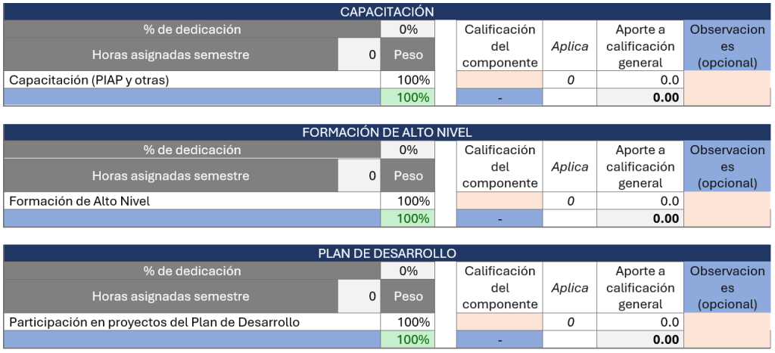This screenshot has width=775, height=353.
Task: Click the Capacitación hours assigned value cell
Action: coord(359,54)
